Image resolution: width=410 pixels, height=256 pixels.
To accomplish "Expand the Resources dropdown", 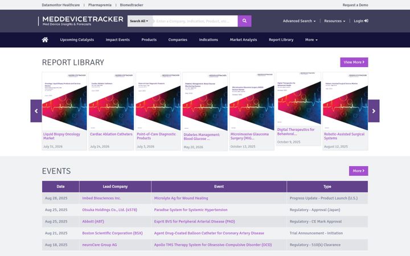I will (x=334, y=21).
